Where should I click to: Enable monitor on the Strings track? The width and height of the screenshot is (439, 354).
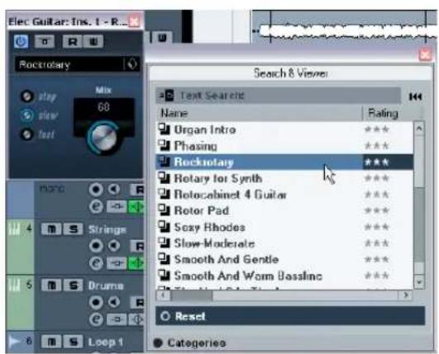pos(113,246)
